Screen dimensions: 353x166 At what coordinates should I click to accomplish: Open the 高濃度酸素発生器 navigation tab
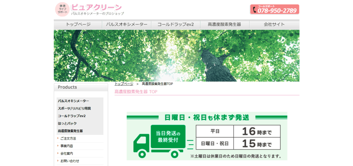click(225, 25)
